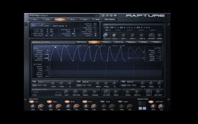
Task: Click the Insert FX LEFT knob
Action: 66,92
